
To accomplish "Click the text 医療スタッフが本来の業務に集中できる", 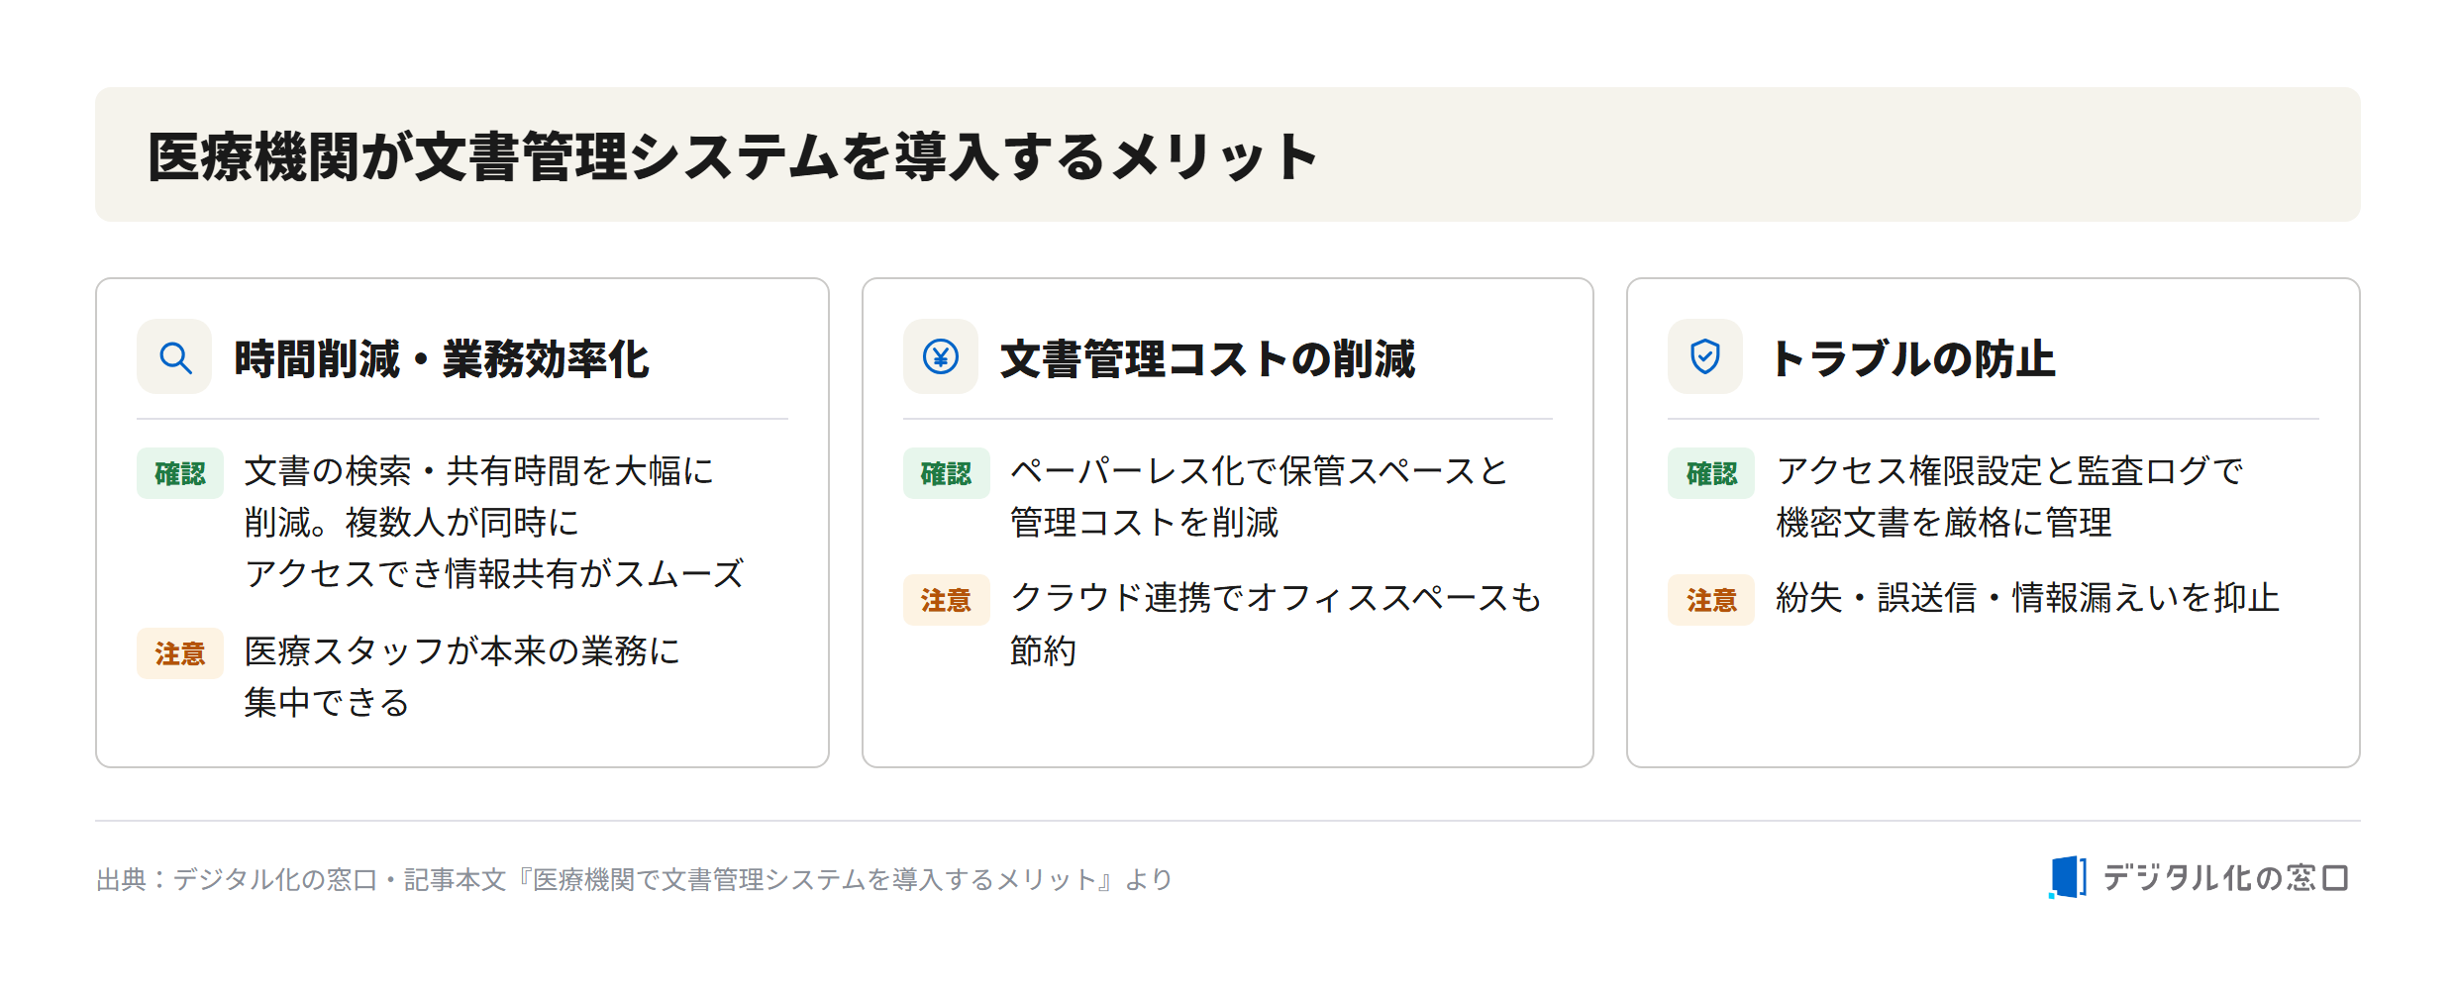I will click(462, 677).
